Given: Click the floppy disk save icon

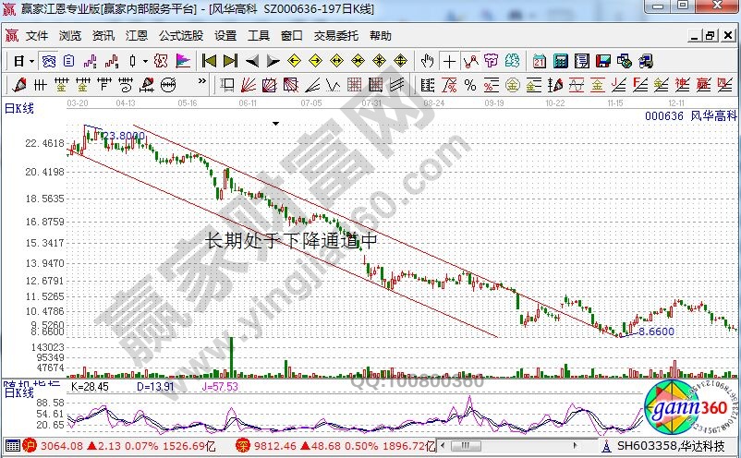Looking at the screenshot, I should point(602,61).
